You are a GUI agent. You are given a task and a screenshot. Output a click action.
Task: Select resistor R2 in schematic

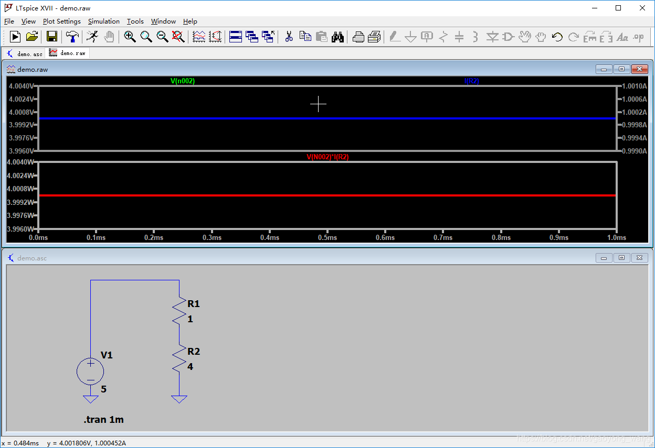coord(179,358)
